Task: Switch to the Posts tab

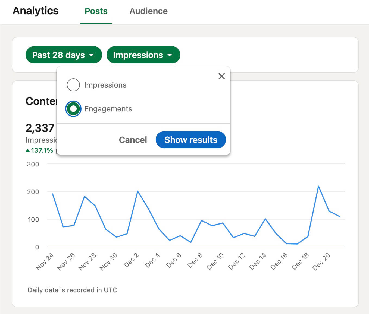Action: (x=96, y=11)
